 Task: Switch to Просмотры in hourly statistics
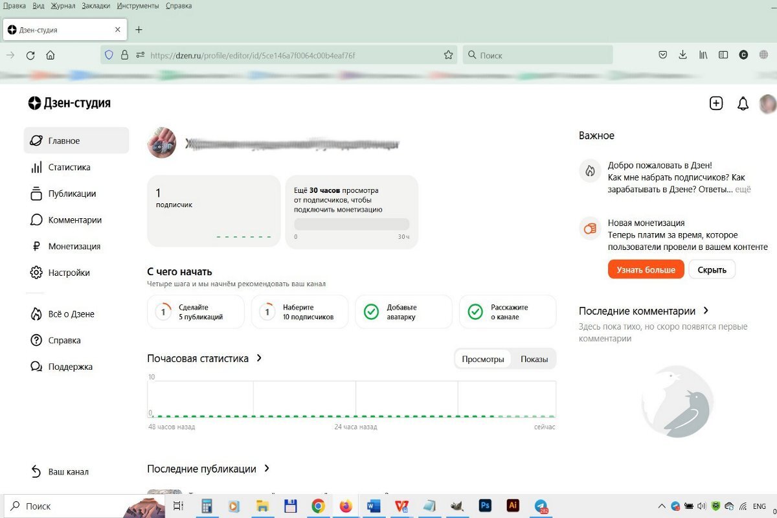[483, 359]
